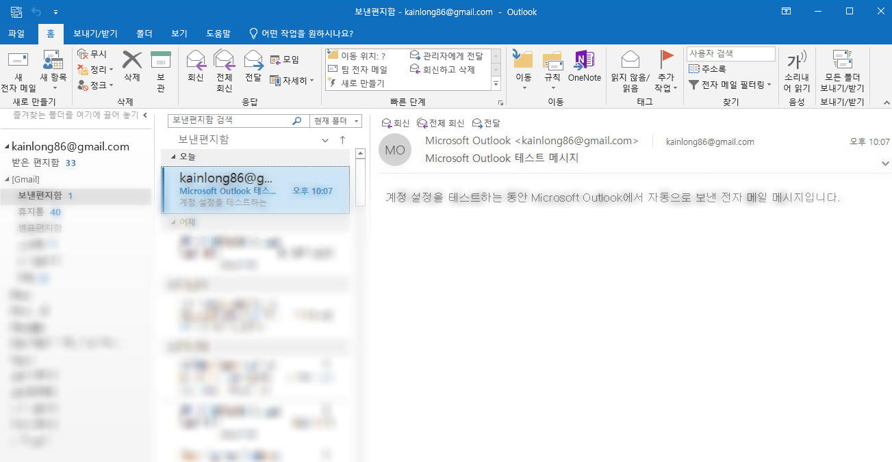Create a new email with 새 전자 메일
Screen dimensions: 892x462
pos(18,71)
